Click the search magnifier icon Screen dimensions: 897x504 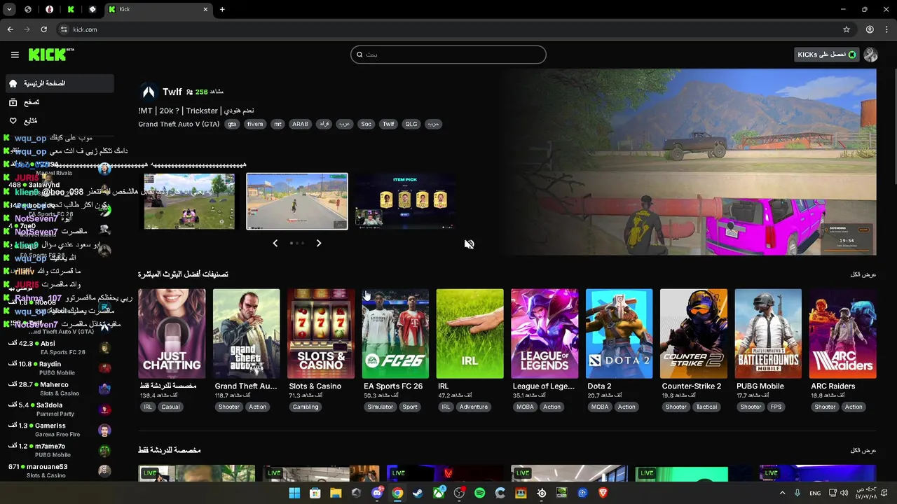point(360,55)
